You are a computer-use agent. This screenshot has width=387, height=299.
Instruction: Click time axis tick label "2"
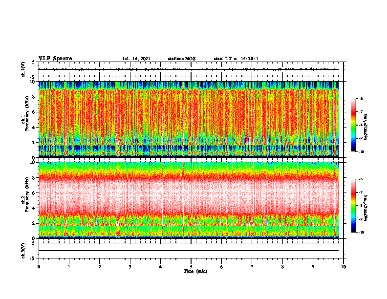pyautogui.click(x=100, y=267)
